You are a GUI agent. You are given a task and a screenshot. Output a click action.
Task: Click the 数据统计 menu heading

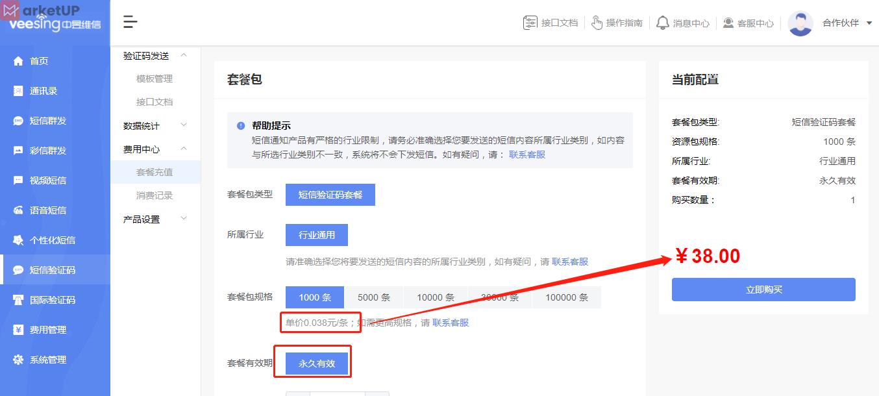coord(142,126)
